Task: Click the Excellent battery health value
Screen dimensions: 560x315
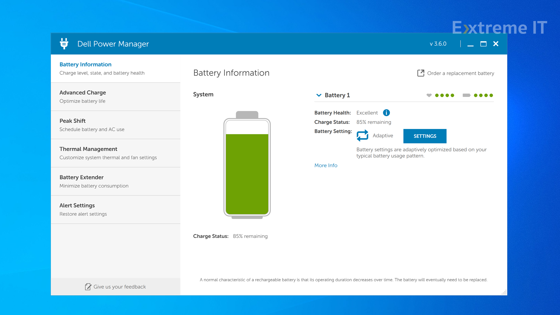Action: coord(367,113)
